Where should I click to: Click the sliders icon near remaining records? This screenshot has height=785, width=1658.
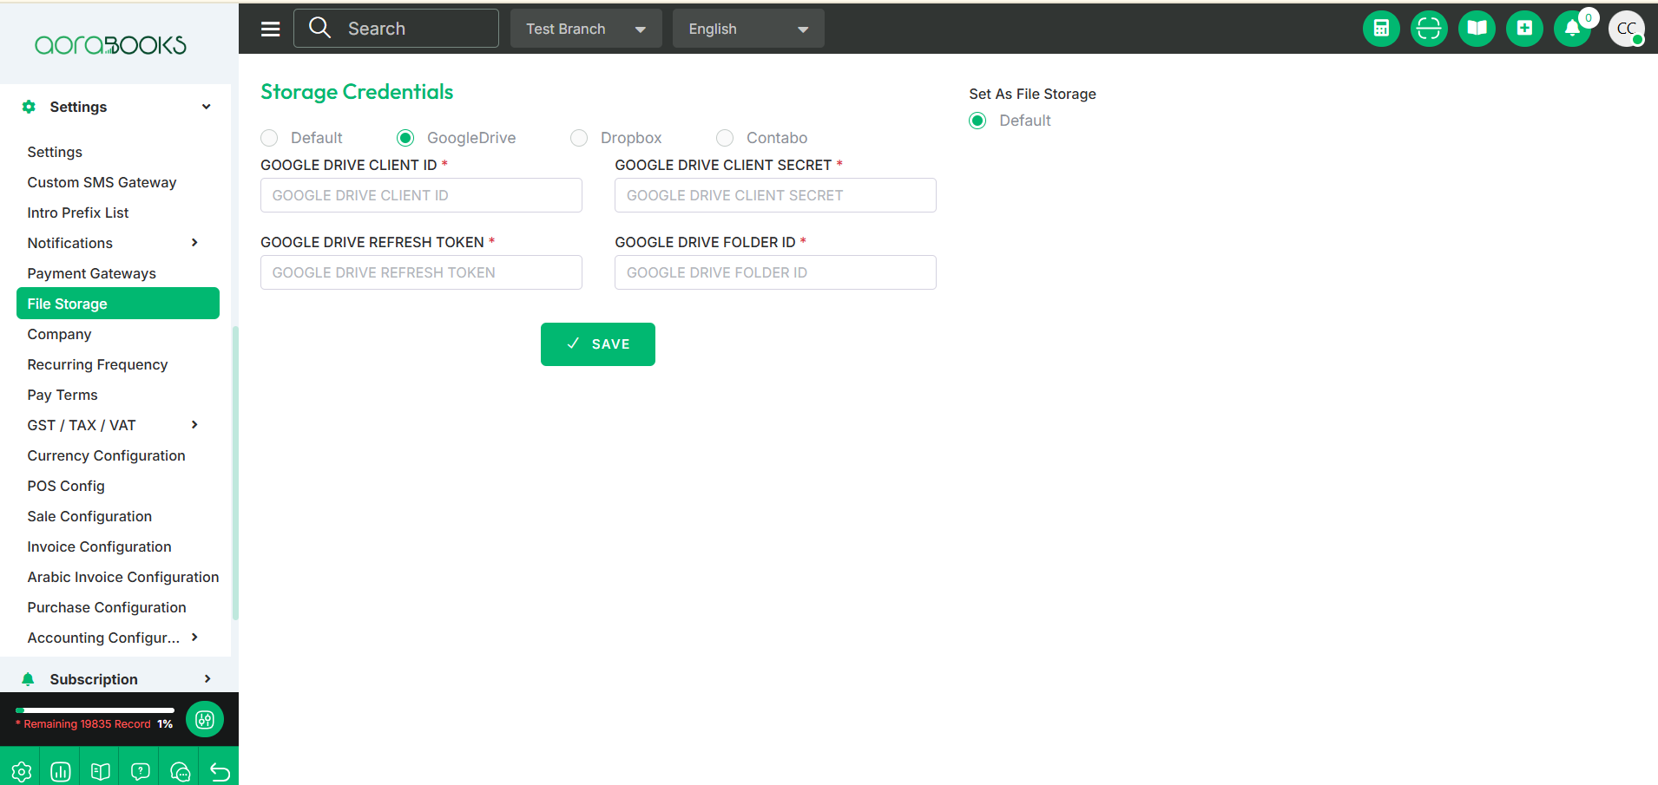pyautogui.click(x=205, y=719)
